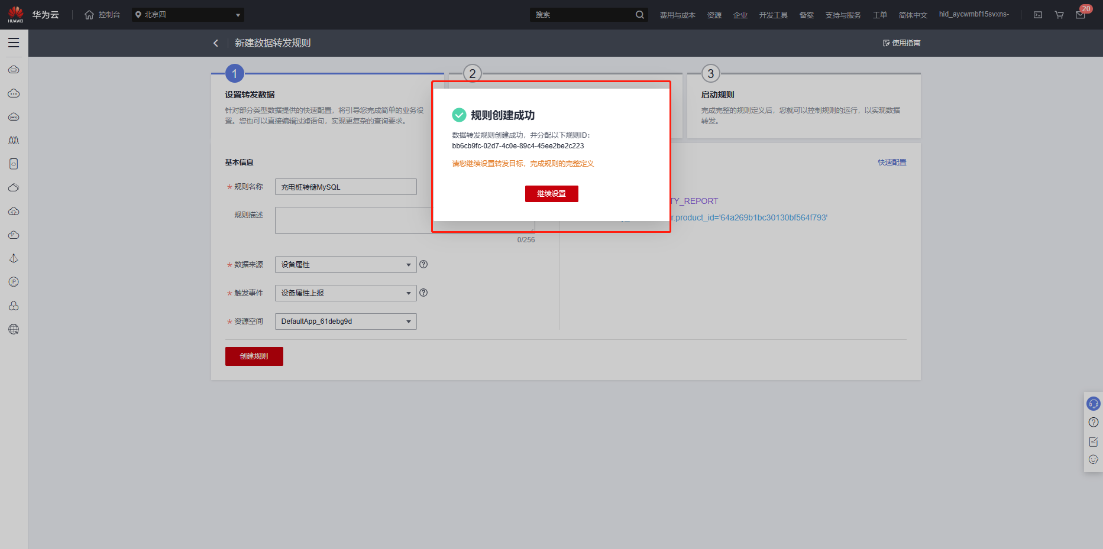This screenshot has height=549, width=1103.
Task: Open the 资源 menu
Action: [x=714, y=15]
